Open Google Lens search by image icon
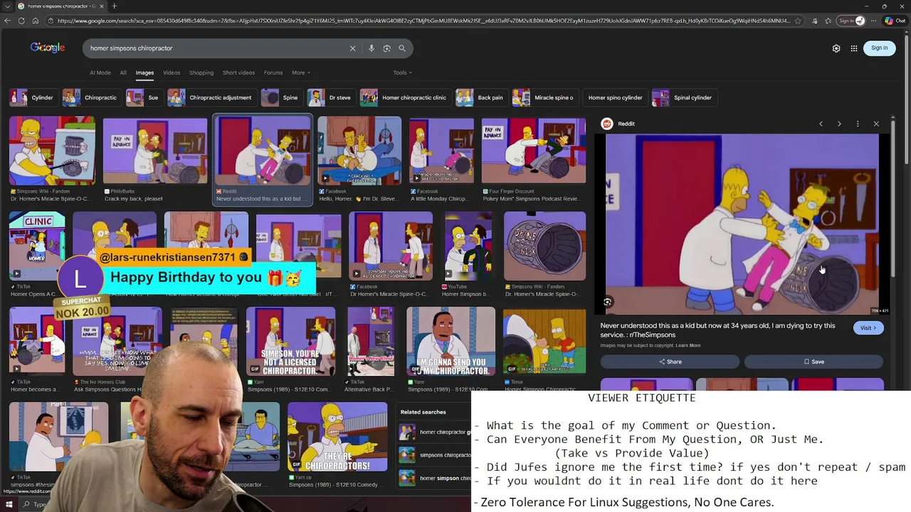The width and height of the screenshot is (911, 512). click(386, 48)
